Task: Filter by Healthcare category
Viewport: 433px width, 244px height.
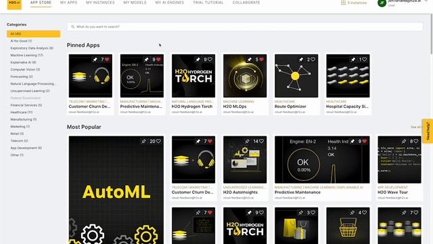Action: [x=22, y=113]
